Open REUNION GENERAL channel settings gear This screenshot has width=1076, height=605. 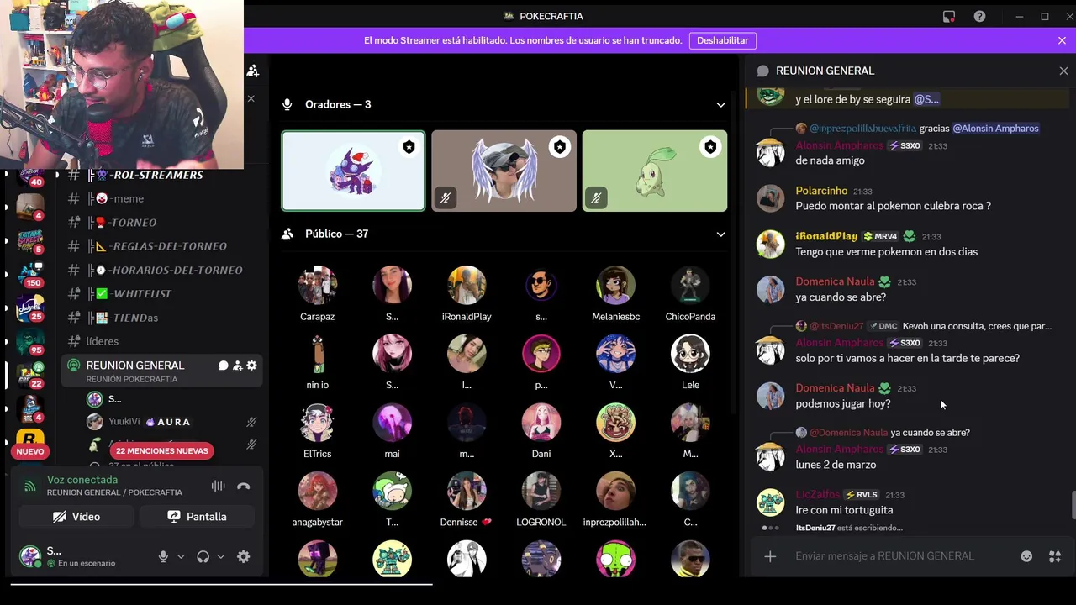pyautogui.click(x=251, y=366)
